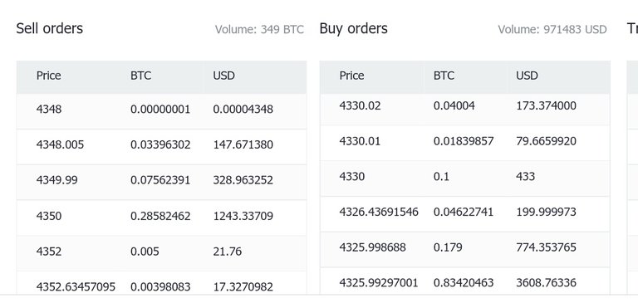This screenshot has width=638, height=303.
Task: Select the buy order at 4325.99297001
Action: 464,281
